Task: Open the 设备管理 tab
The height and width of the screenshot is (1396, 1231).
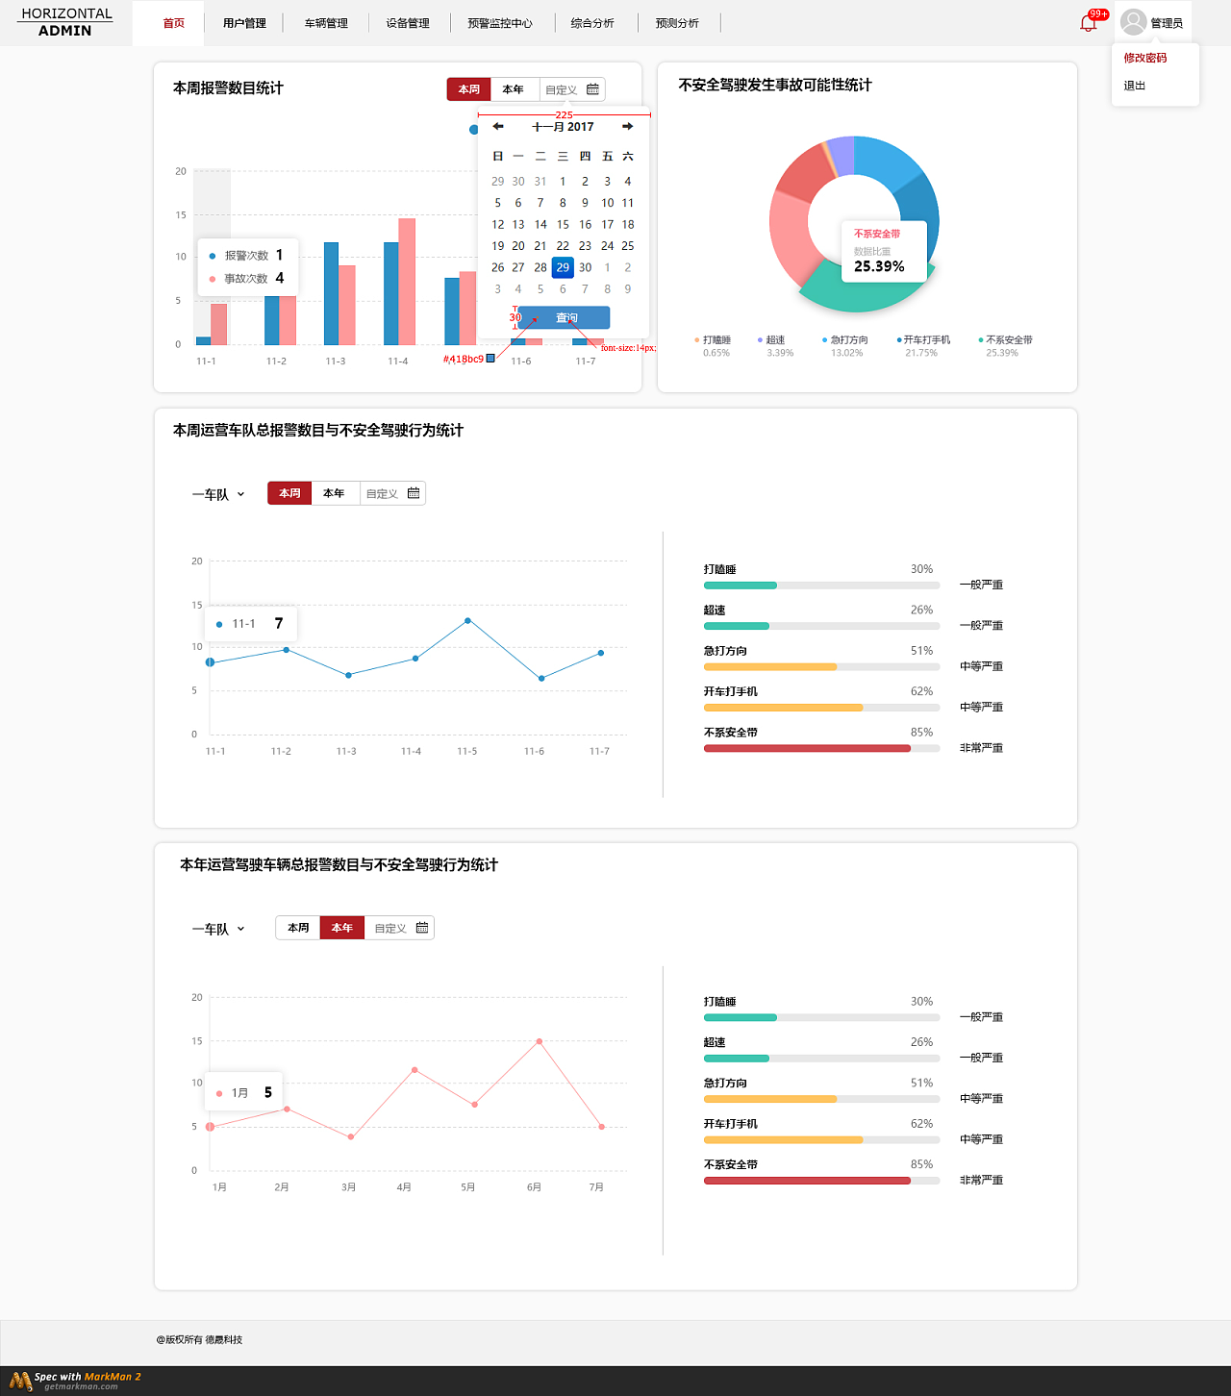Action: click(x=408, y=23)
